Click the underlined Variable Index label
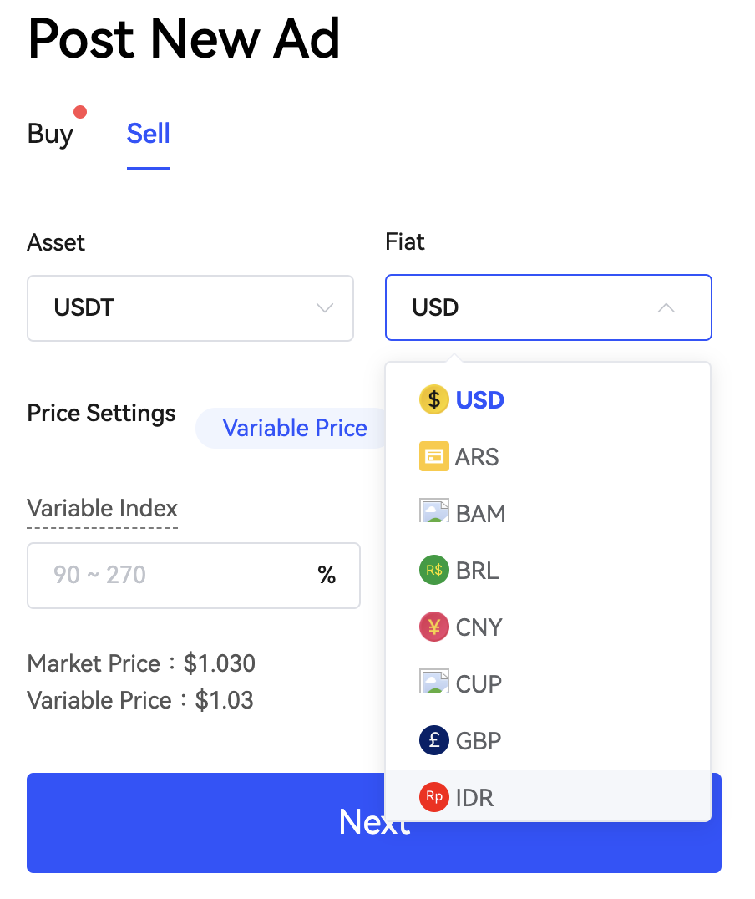This screenshot has height=899, width=755. click(x=103, y=508)
